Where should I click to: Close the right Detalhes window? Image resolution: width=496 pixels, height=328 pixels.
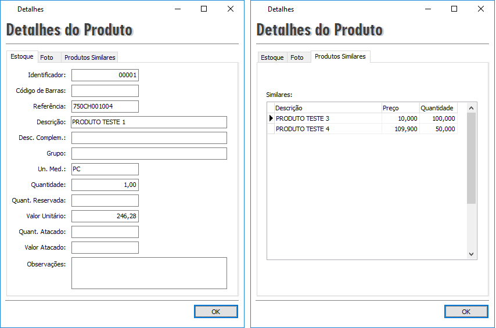tap(481, 9)
